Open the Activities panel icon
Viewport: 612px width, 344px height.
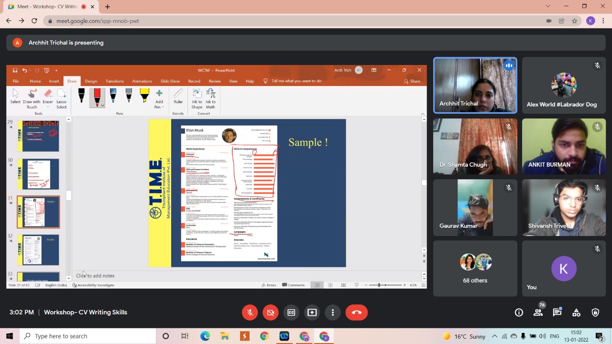tap(576, 312)
